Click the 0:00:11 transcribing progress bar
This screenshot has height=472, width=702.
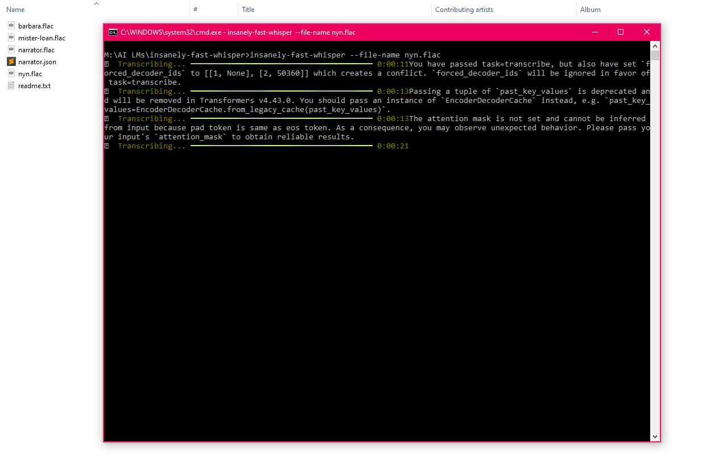(x=281, y=64)
